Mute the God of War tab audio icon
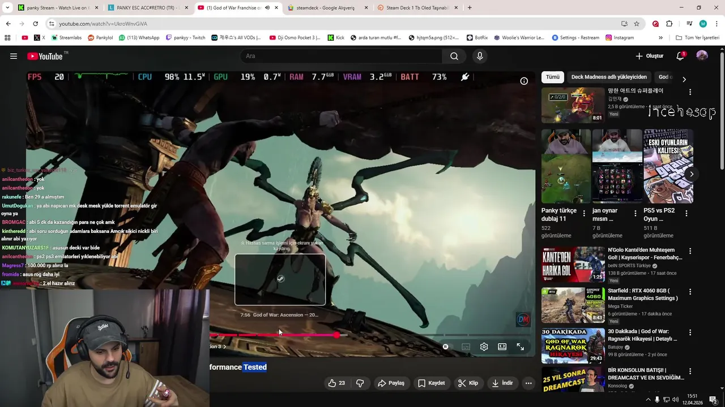725x407 pixels. (267, 8)
